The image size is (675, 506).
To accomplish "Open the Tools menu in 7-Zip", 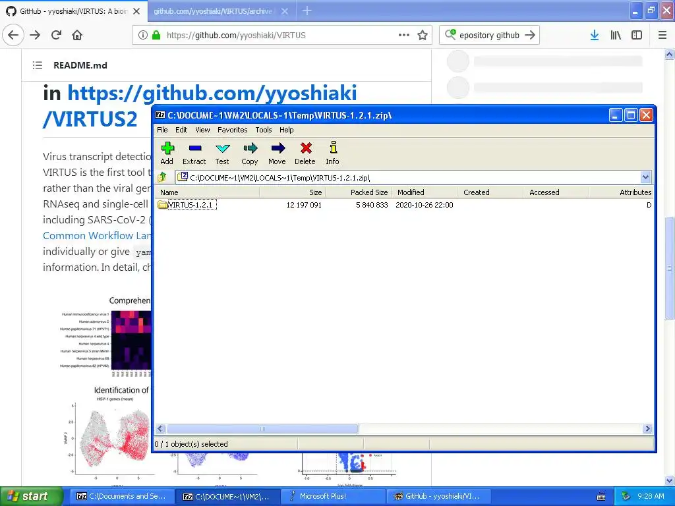I will tap(264, 130).
